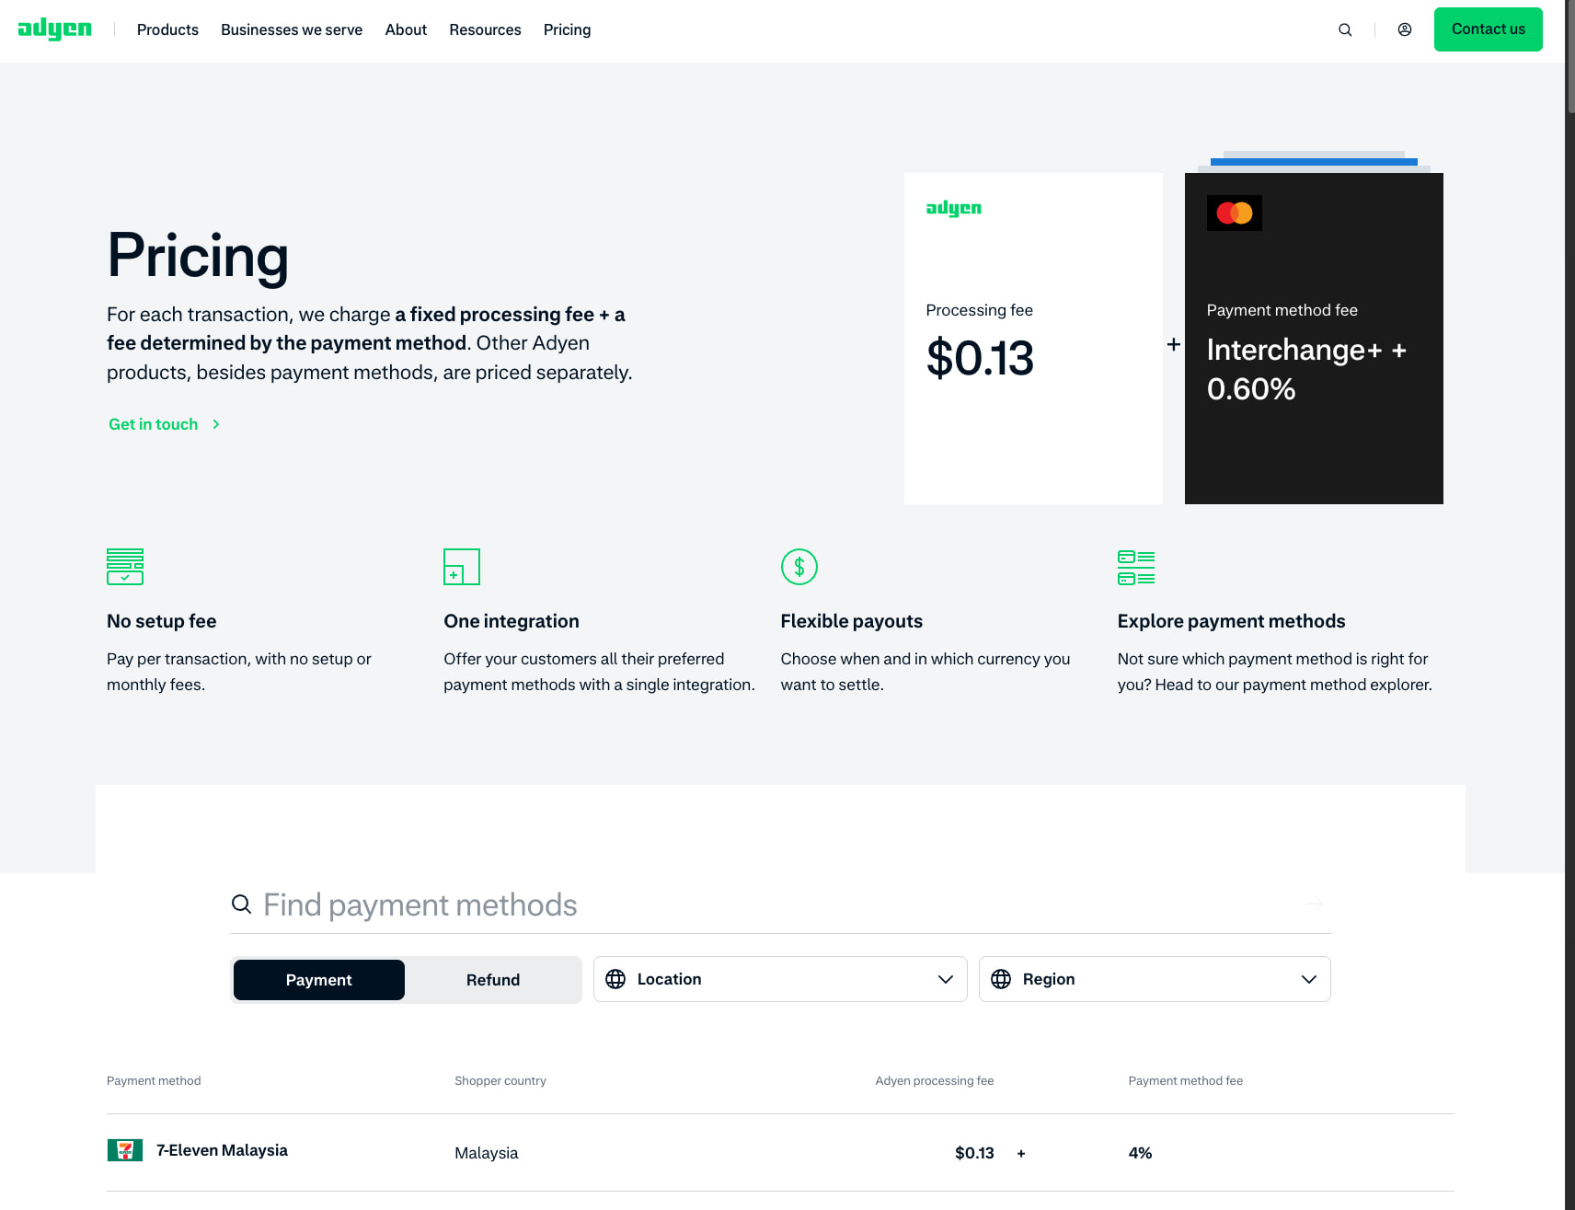Image resolution: width=1575 pixels, height=1210 pixels.
Task: Click the 4% payment method fee value
Action: coord(1140,1153)
